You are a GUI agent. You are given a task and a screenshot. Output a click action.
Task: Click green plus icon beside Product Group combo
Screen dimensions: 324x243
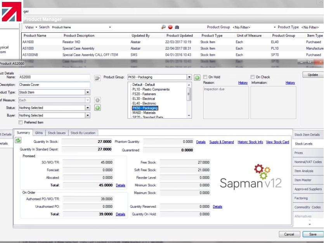click(x=197, y=78)
